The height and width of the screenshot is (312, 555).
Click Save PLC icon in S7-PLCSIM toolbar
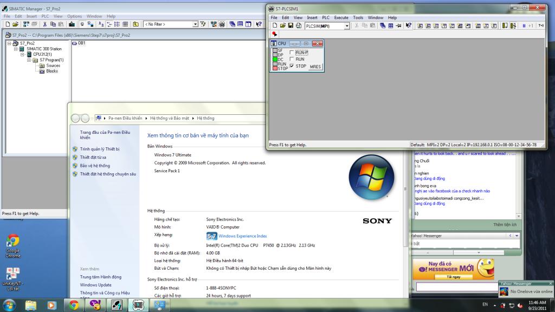(x=291, y=25)
